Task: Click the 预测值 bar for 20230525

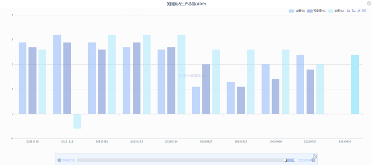Action: (241, 101)
